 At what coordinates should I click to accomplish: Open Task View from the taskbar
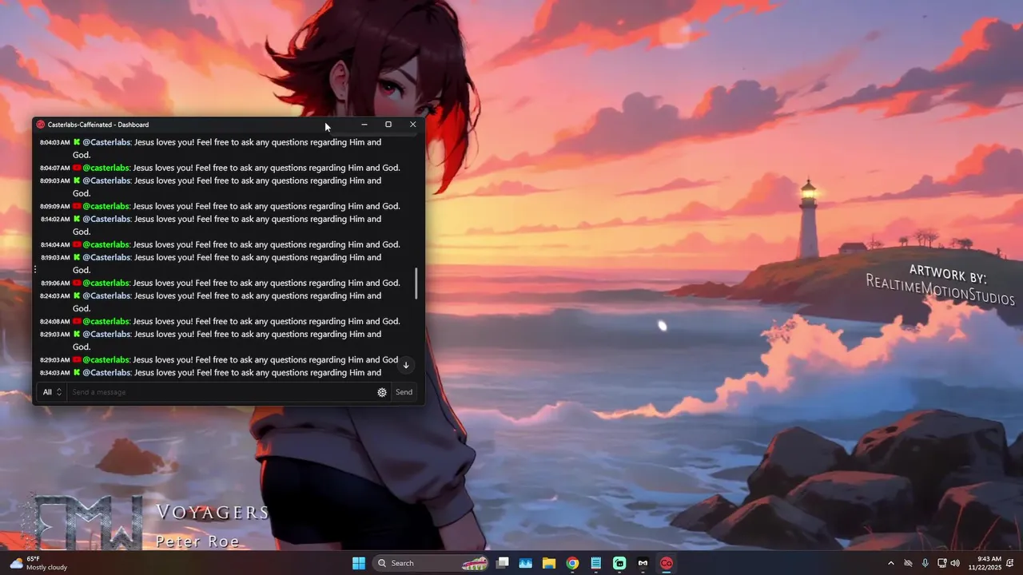(503, 563)
